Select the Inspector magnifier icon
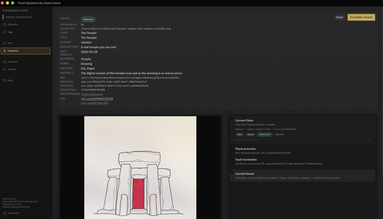 4,51
